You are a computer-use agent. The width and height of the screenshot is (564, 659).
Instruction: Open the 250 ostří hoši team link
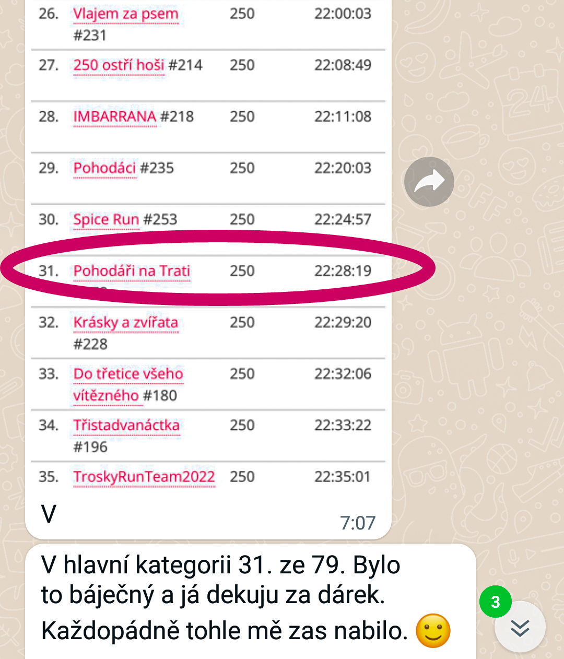[119, 65]
